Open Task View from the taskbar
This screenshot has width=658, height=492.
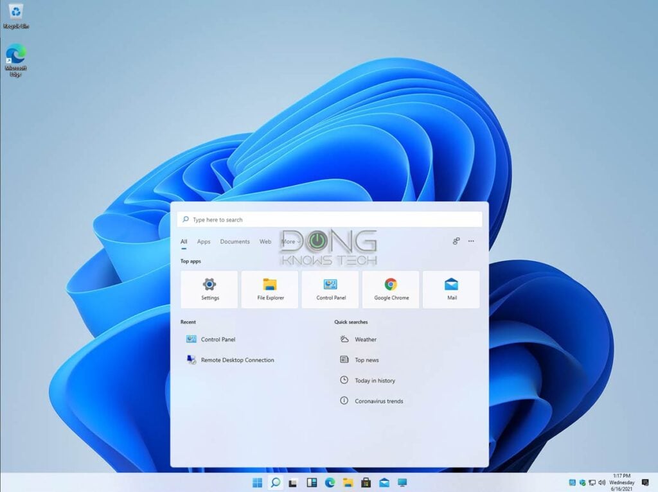[293, 483]
